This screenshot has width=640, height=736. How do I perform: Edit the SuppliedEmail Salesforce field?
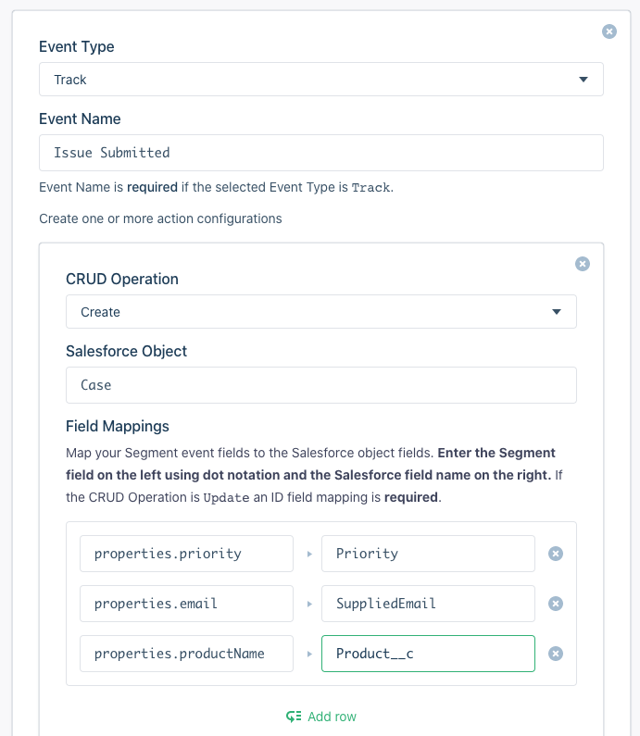point(428,604)
